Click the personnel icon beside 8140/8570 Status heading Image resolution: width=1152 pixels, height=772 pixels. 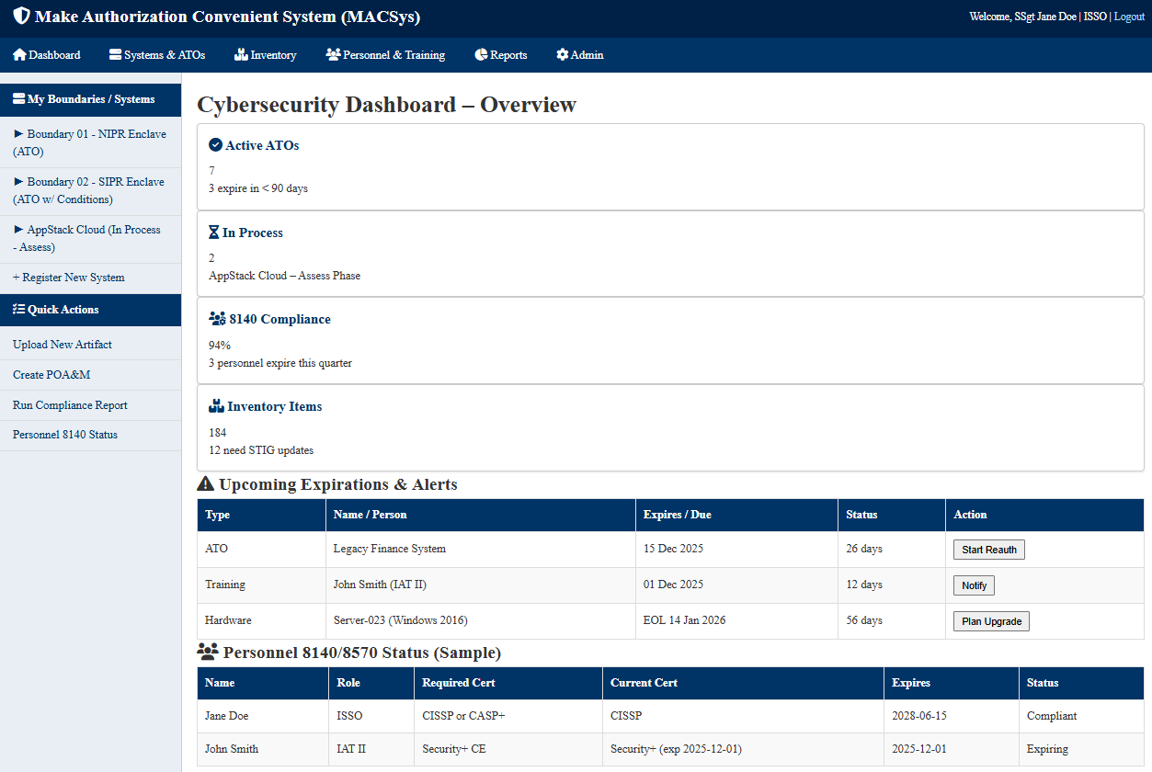point(207,651)
